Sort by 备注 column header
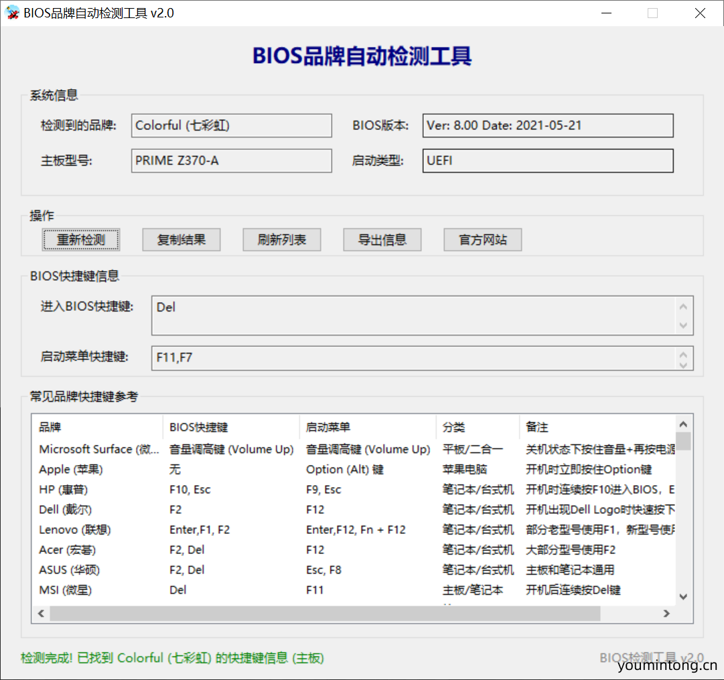The height and width of the screenshot is (680, 724). (597, 427)
